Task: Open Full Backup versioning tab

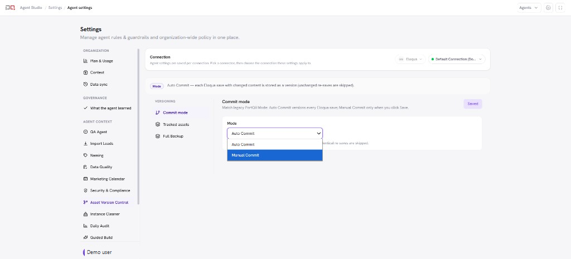Action: pyautogui.click(x=181, y=136)
